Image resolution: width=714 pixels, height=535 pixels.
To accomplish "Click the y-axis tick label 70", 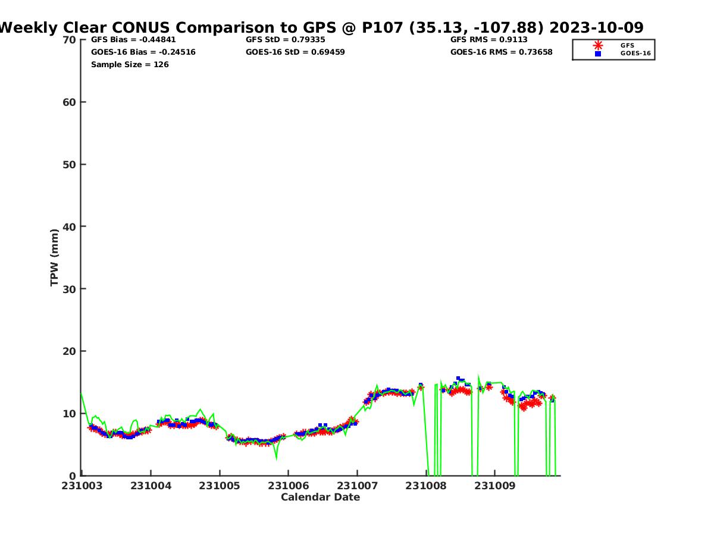I will [x=70, y=40].
